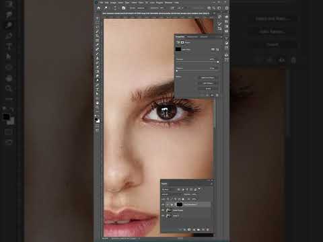Select the Crop tool in toolbar
The image size is (323, 242).
click(x=97, y=36)
